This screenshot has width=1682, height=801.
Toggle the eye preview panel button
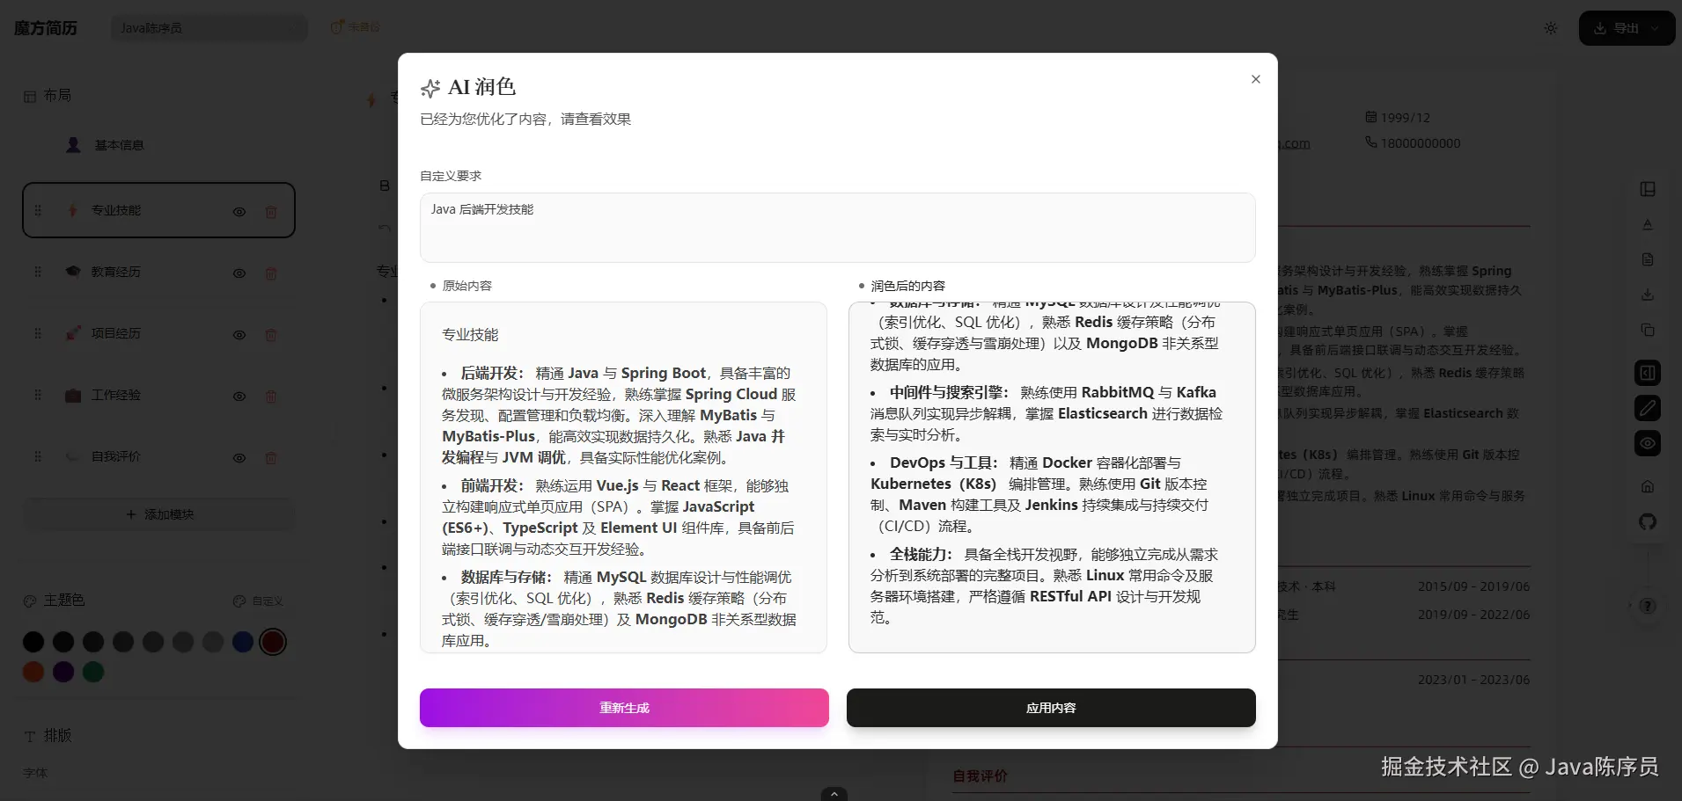(1648, 443)
